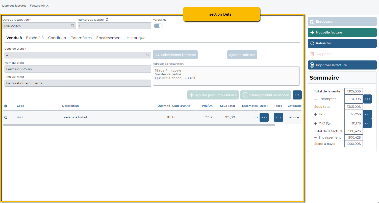
Task: Open the Escomptes details in Sommaire
Action: pos(367,99)
